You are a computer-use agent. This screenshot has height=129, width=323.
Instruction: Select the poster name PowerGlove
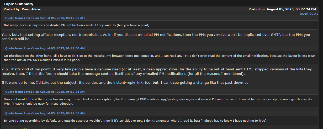pyautogui.click(x=31, y=9)
